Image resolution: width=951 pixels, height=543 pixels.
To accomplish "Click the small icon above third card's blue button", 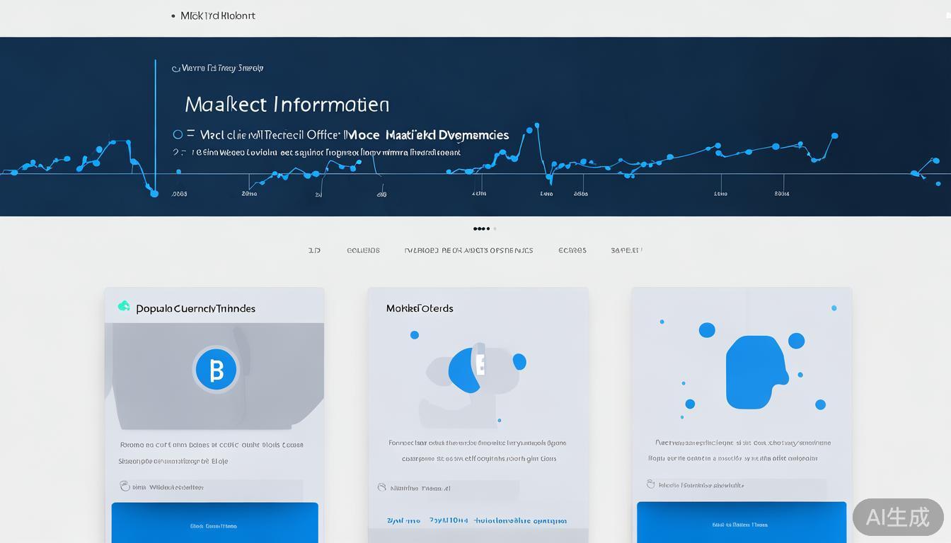I will pyautogui.click(x=651, y=484).
